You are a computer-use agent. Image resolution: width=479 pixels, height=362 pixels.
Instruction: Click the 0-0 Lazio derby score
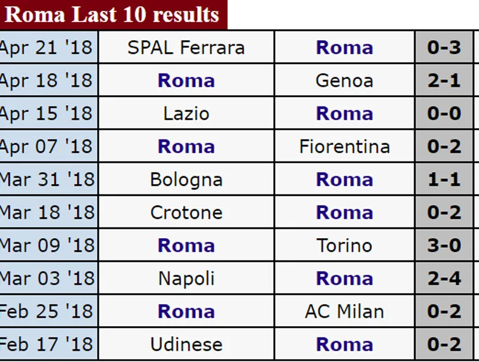coord(444,114)
